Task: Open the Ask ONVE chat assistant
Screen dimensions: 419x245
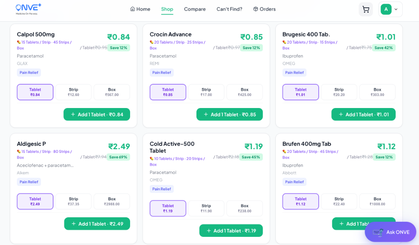Action: (390, 232)
